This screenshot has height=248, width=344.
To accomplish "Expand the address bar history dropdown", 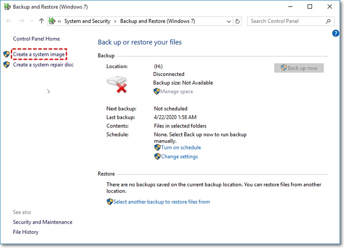I will point(229,22).
